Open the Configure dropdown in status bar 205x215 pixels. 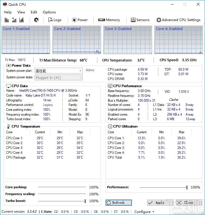point(144,212)
